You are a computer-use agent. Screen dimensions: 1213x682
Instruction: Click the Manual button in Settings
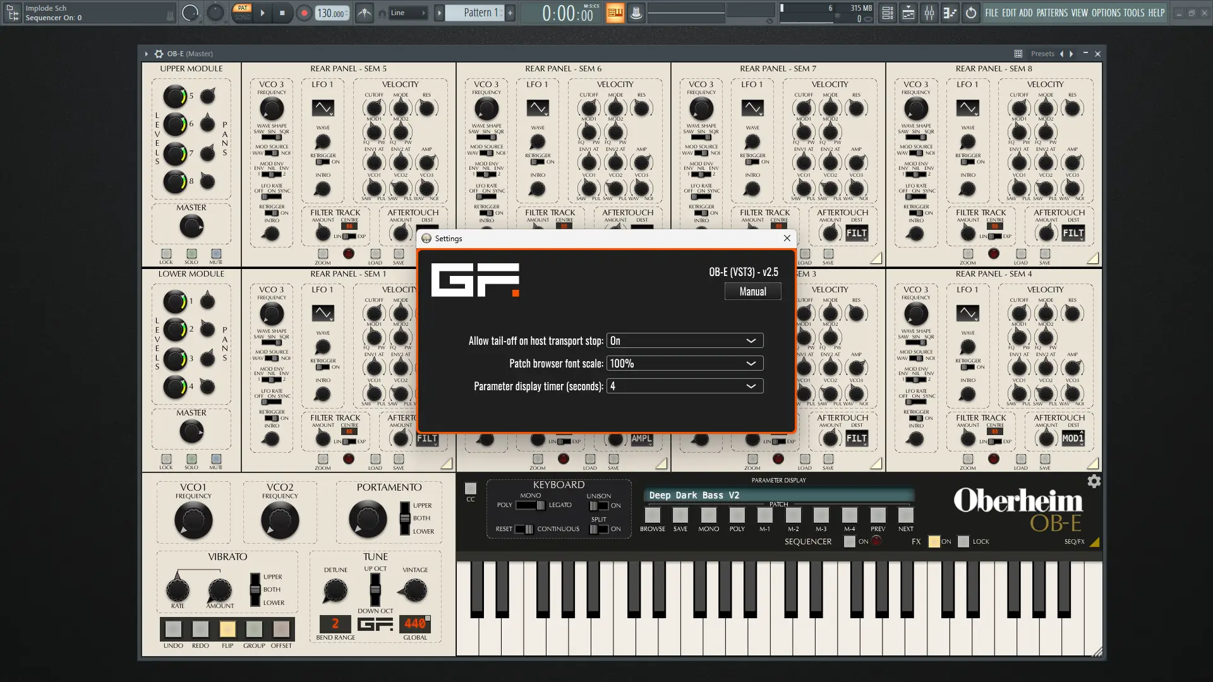[x=752, y=292]
